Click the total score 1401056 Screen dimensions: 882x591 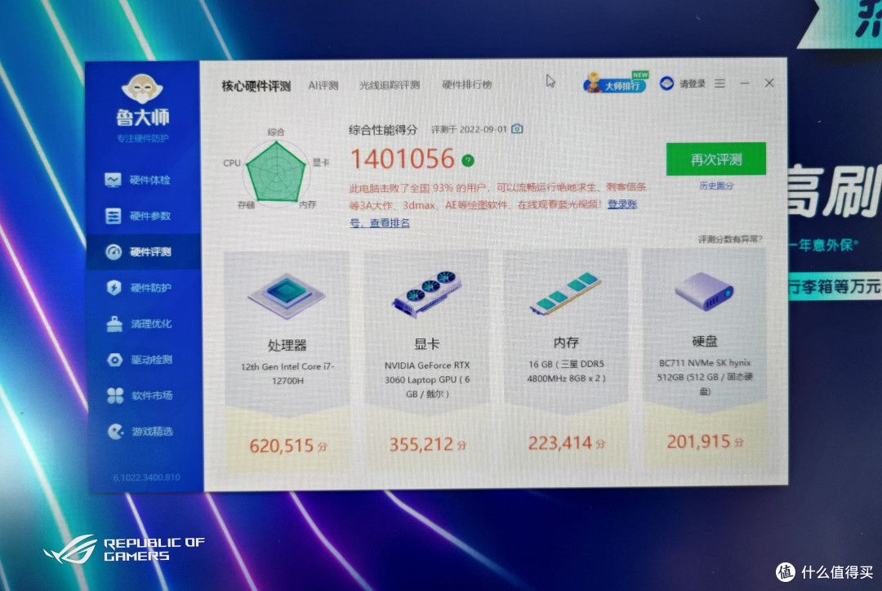[x=402, y=159]
